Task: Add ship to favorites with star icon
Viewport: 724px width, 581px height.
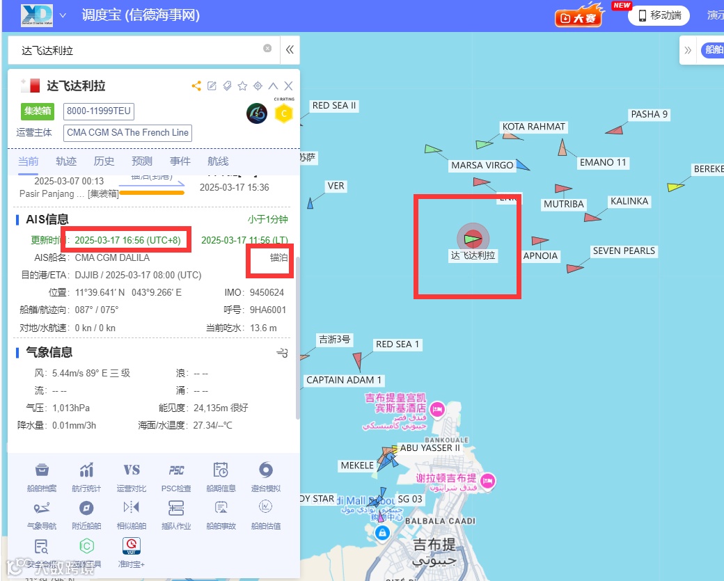Action: coord(242,86)
